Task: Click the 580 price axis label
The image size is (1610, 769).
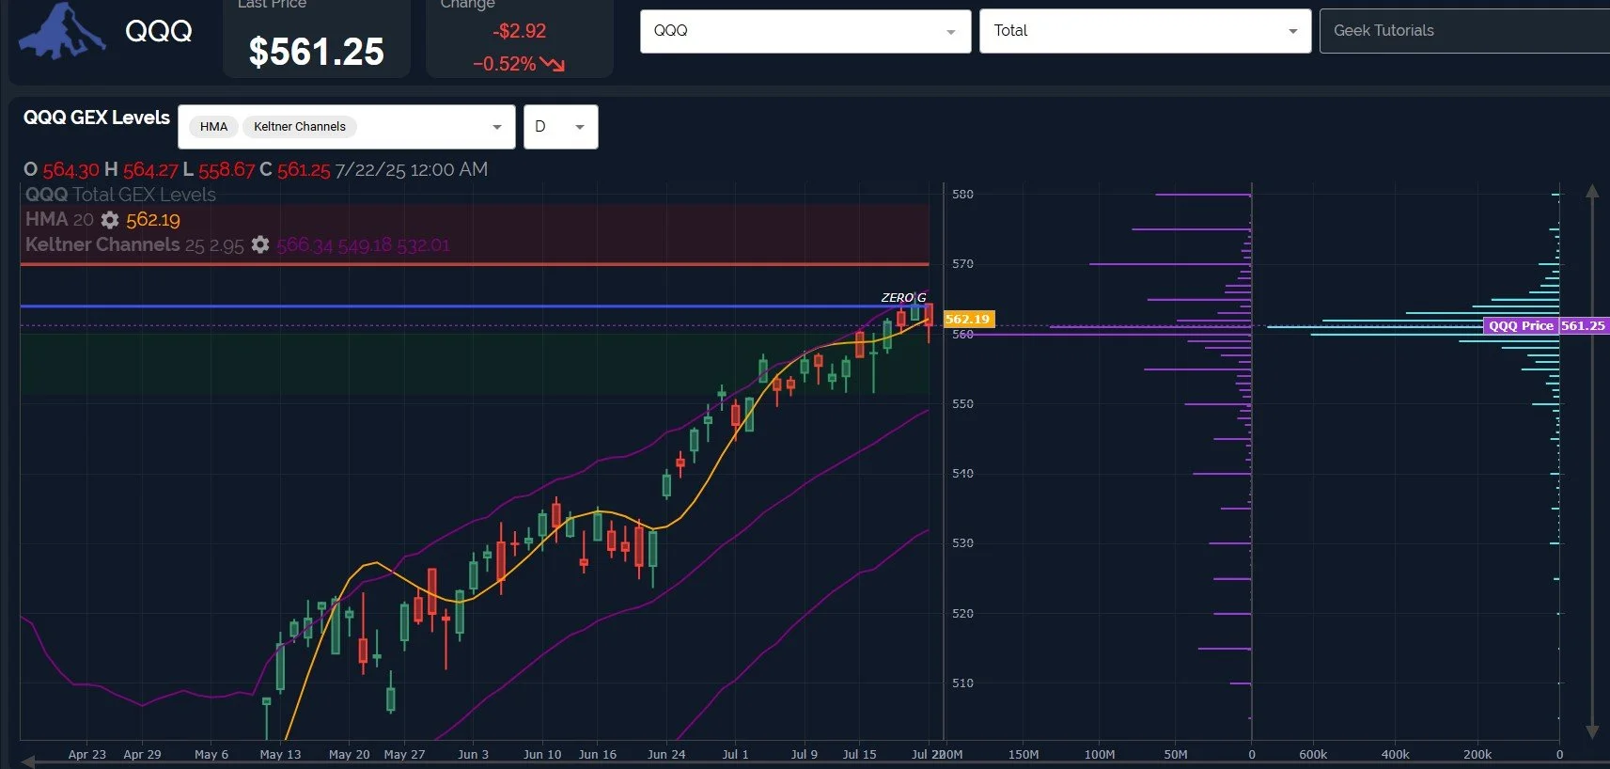Action: coord(962,195)
